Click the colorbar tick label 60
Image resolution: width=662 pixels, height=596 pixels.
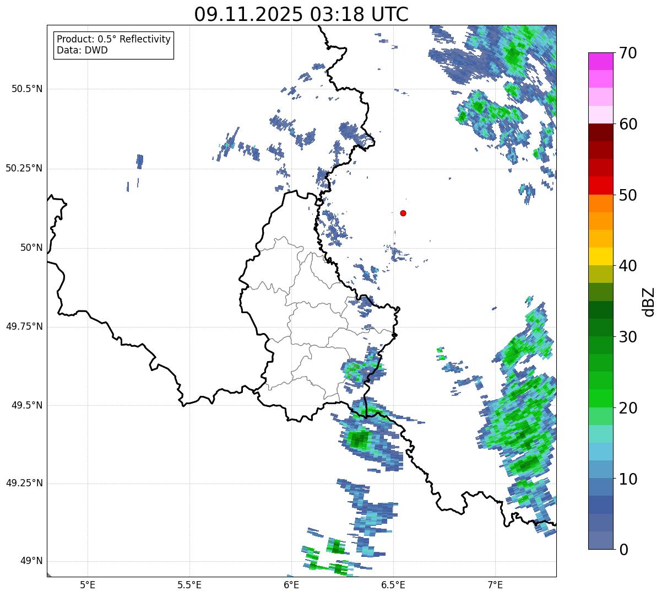point(628,124)
